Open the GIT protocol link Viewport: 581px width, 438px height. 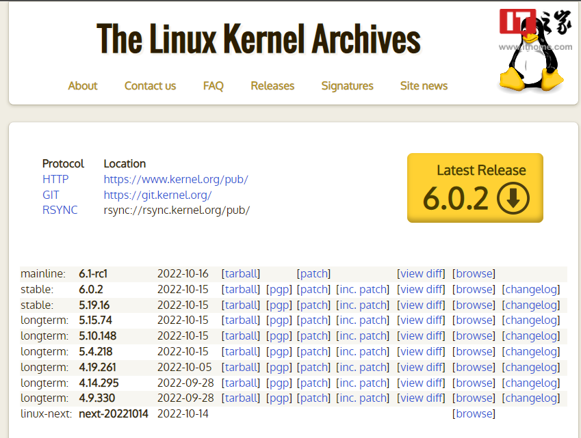[51, 194]
